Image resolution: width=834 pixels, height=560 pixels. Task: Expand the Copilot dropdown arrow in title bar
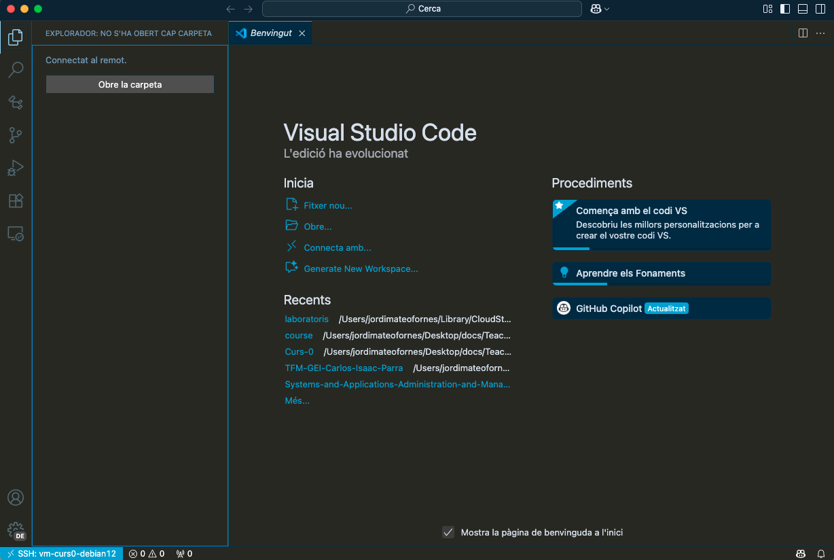click(x=606, y=9)
